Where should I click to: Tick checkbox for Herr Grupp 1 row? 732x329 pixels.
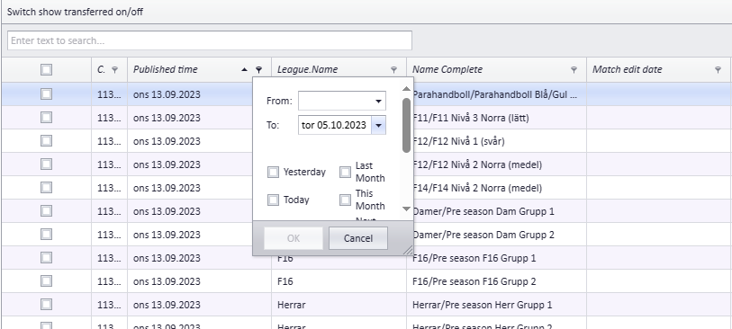click(46, 305)
